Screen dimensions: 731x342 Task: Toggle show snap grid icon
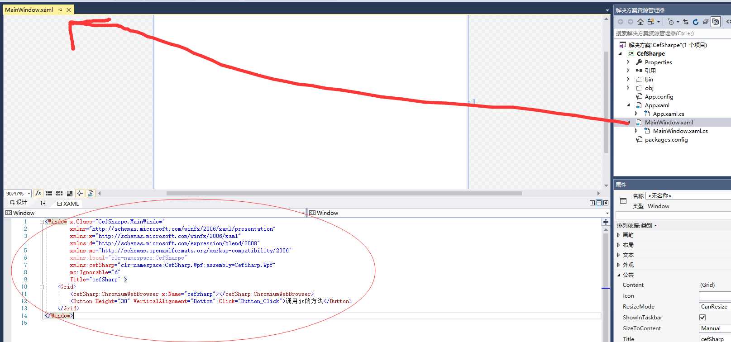[49, 193]
